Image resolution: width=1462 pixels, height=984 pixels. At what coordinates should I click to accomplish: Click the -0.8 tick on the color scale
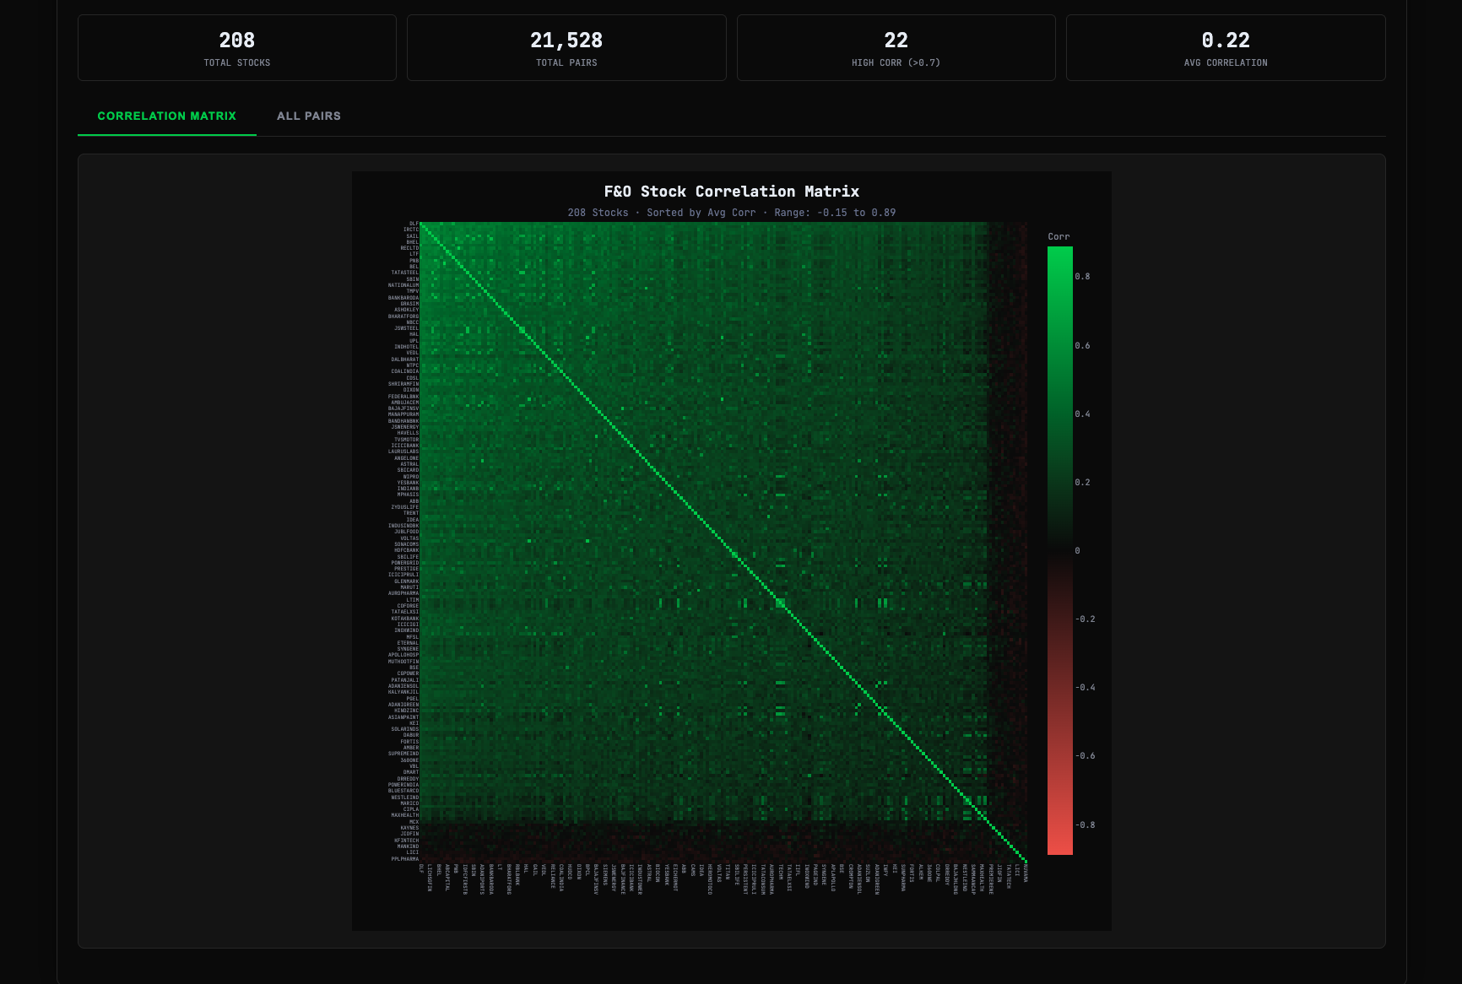click(x=1085, y=825)
